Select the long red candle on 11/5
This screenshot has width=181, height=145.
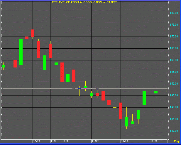click(62, 72)
